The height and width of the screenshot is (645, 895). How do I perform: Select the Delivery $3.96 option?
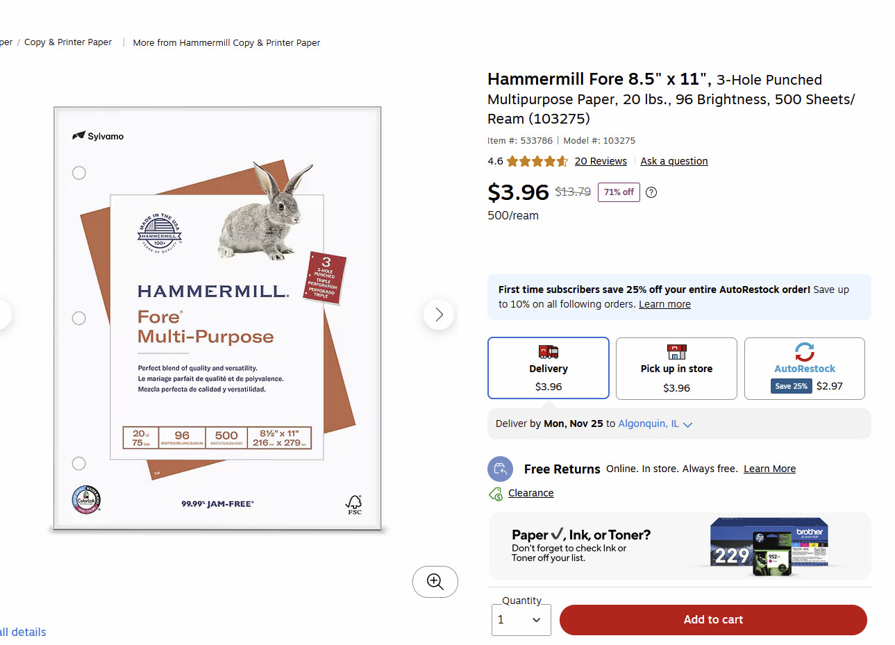click(x=549, y=368)
